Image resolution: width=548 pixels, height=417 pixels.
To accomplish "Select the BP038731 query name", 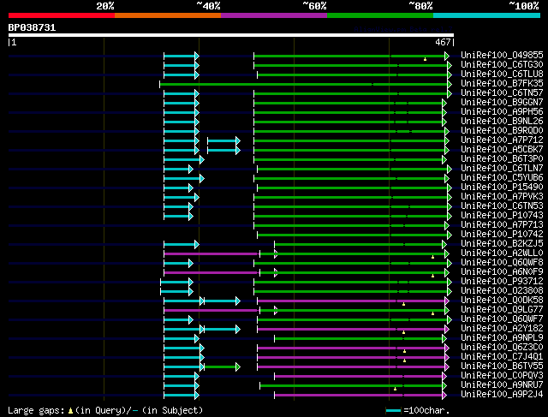I will tap(32, 27).
